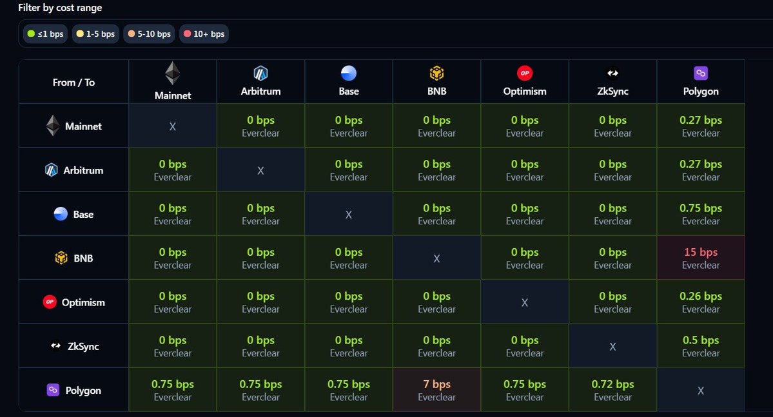
Task: Click the X cell for BNB to BNB
Action: coord(436,258)
